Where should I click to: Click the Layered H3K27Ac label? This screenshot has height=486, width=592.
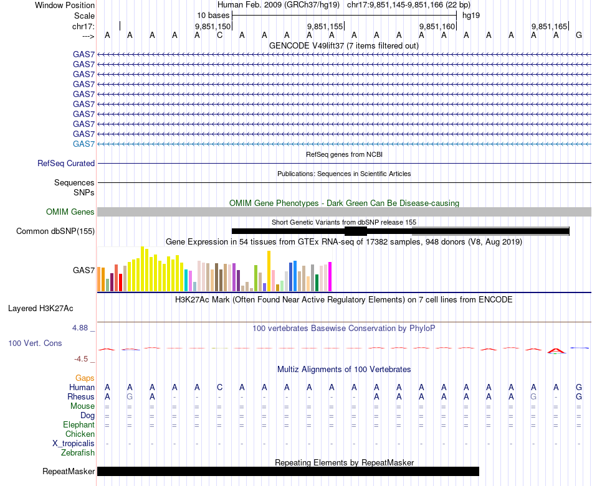pos(41,309)
